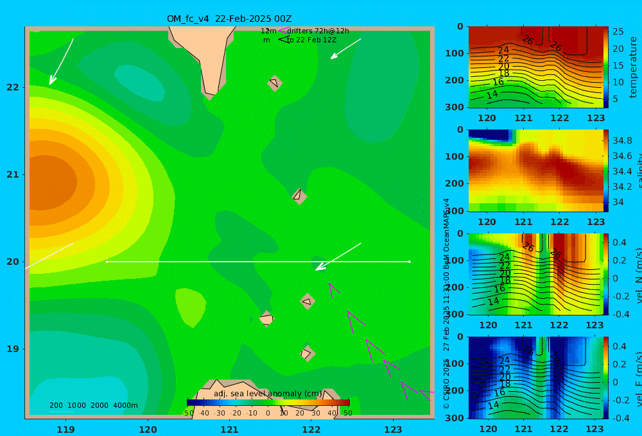Click longitude label 121 on the main map
This screenshot has height=436, width=642.
[229, 430]
